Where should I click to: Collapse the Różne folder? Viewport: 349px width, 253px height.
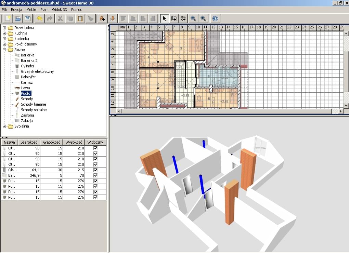[x=4, y=50]
